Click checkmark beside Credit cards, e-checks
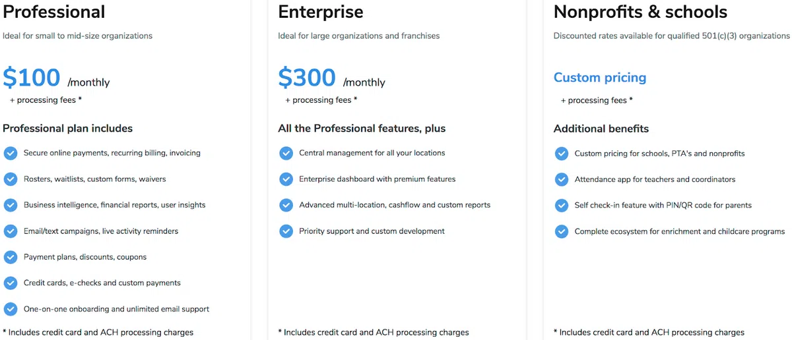Viewport: 792px width, 340px height. pos(11,283)
